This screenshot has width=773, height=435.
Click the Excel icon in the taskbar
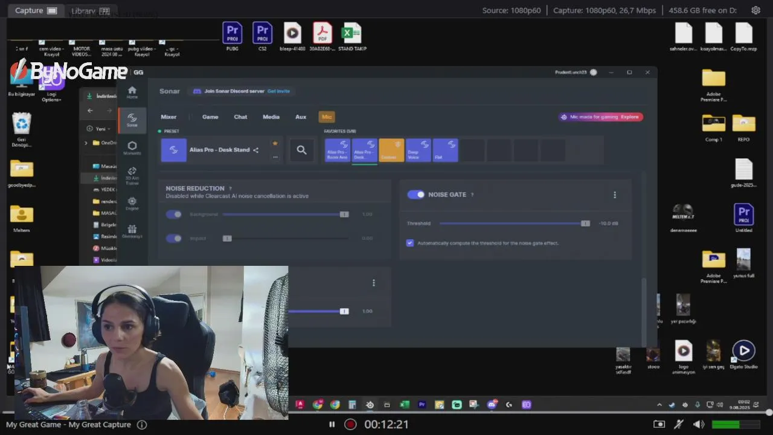point(405,405)
